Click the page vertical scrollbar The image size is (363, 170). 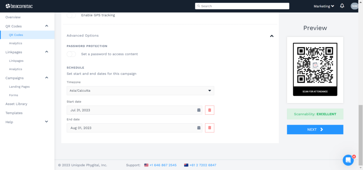[x=361, y=135]
